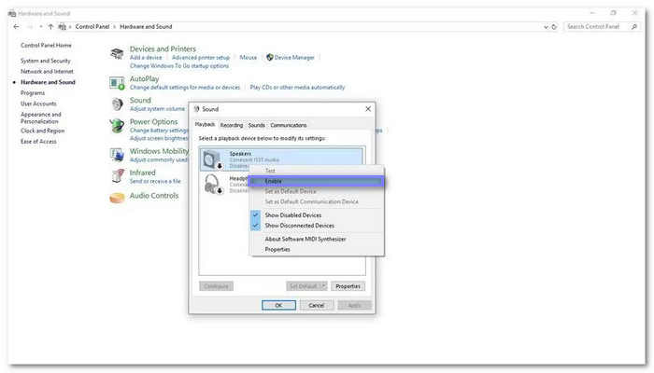Viewport: 654px width, 373px height.
Task: Open Appearance and Personalization category
Action: click(x=40, y=117)
